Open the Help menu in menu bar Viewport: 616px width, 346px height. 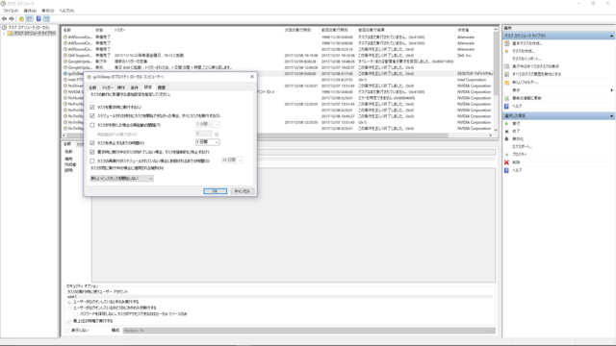click(x=66, y=11)
